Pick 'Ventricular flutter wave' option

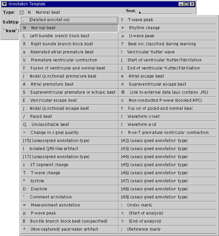coord(168,52)
